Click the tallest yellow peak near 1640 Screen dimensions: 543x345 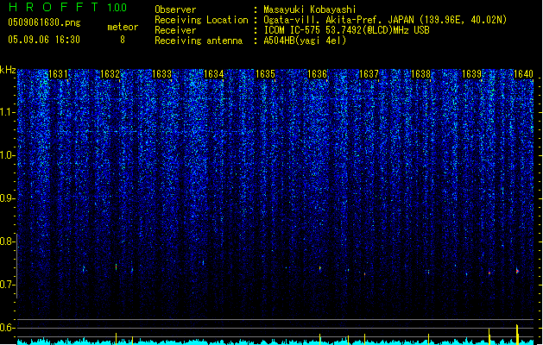point(517,335)
